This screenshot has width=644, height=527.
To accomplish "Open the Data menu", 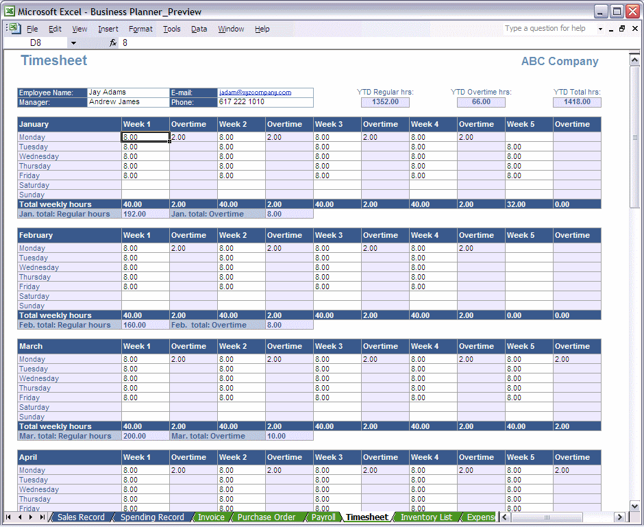I will pos(199,29).
